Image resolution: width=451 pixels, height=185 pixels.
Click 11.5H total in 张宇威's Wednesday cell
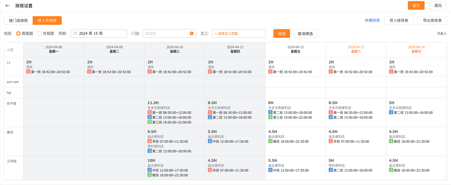153,103
